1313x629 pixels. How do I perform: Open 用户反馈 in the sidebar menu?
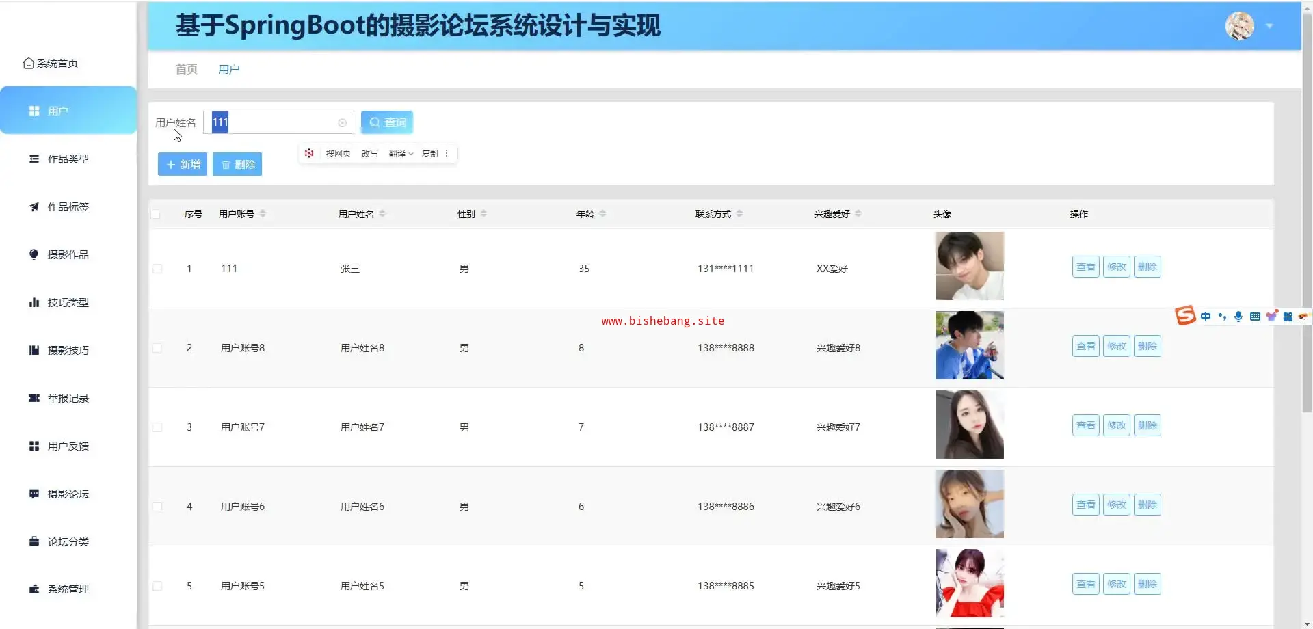click(x=68, y=446)
